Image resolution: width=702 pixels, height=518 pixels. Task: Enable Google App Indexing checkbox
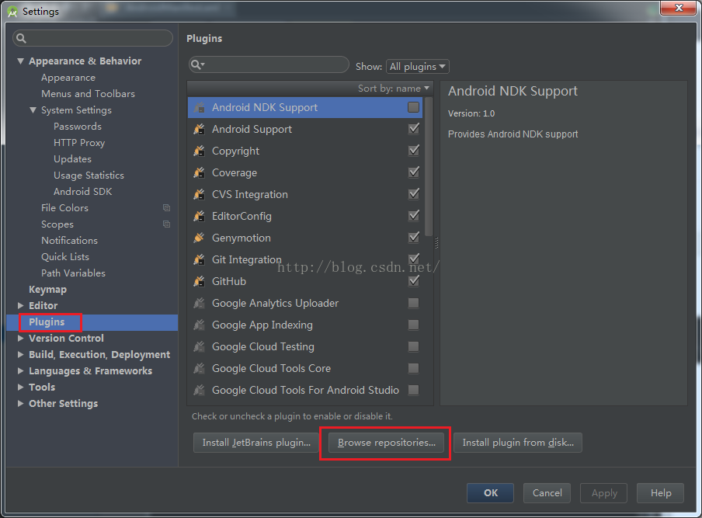point(414,325)
